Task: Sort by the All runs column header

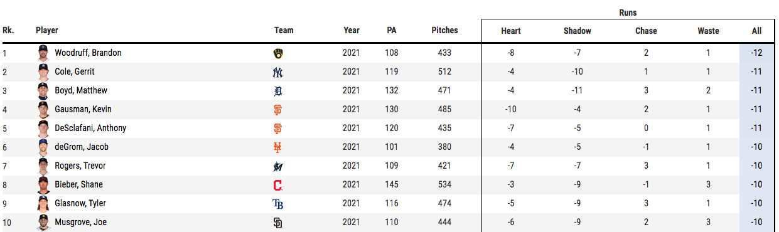Action: [756, 31]
